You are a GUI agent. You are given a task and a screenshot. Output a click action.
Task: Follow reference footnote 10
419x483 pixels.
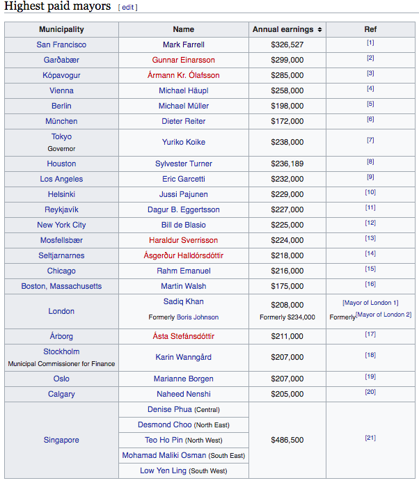click(370, 193)
